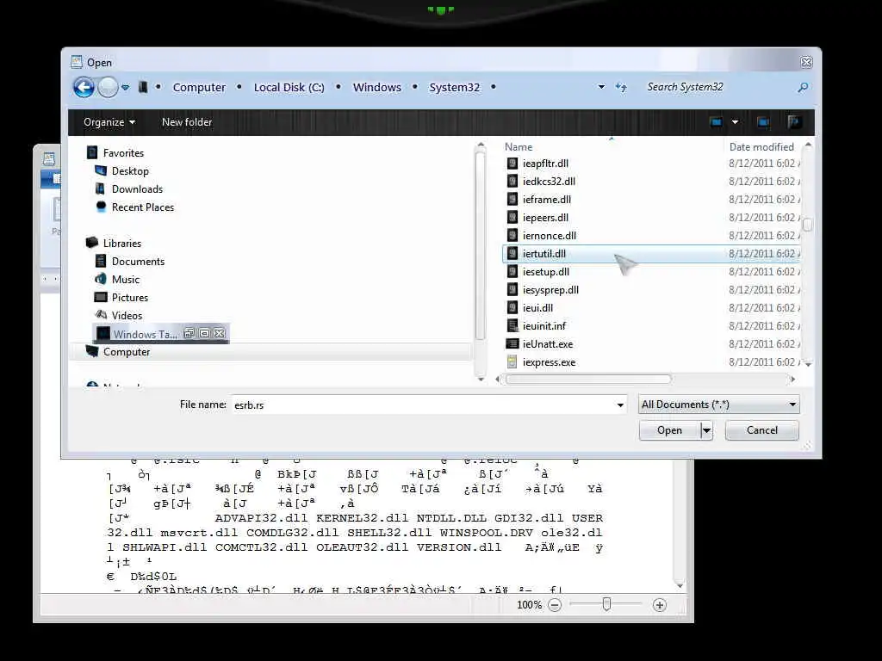Screen dimensions: 882x661
Task: Select file ieapfltr.dll
Action: point(545,163)
